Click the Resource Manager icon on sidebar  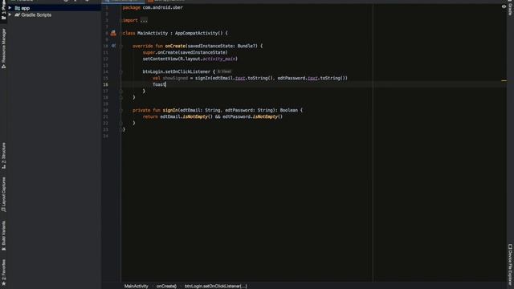pos(3,66)
